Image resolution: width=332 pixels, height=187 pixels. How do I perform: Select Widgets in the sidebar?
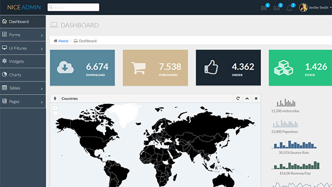[x=23, y=61]
